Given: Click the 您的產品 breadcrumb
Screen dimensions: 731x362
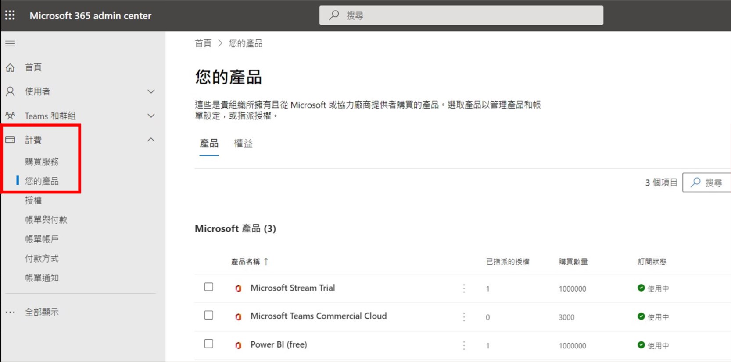Looking at the screenshot, I should (x=246, y=43).
